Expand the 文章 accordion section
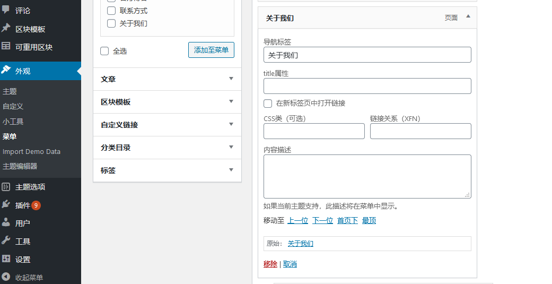This screenshot has width=552, height=284. [167, 79]
